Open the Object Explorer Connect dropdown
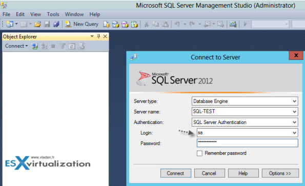The width and height of the screenshot is (305, 186). 16,46
